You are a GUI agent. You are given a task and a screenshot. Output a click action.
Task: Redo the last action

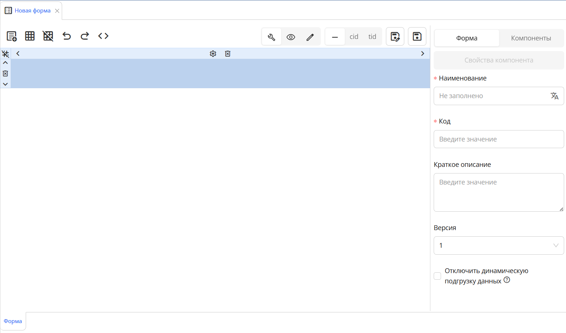tap(85, 36)
